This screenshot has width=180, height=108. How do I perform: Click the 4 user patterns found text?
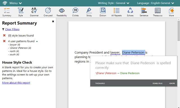[21, 41]
